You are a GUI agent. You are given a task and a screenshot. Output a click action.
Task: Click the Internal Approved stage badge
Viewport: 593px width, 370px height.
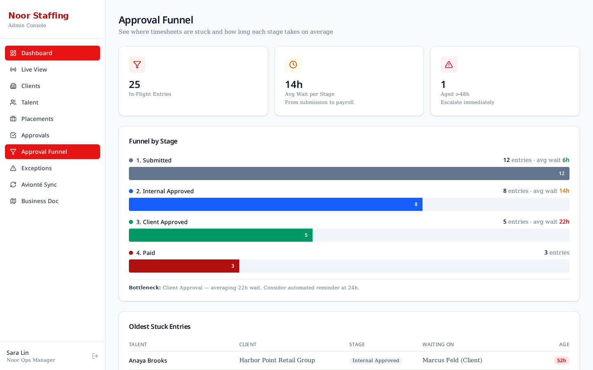click(x=376, y=361)
